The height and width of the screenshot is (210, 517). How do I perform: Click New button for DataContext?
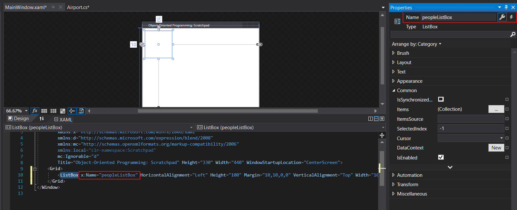tap(496, 148)
